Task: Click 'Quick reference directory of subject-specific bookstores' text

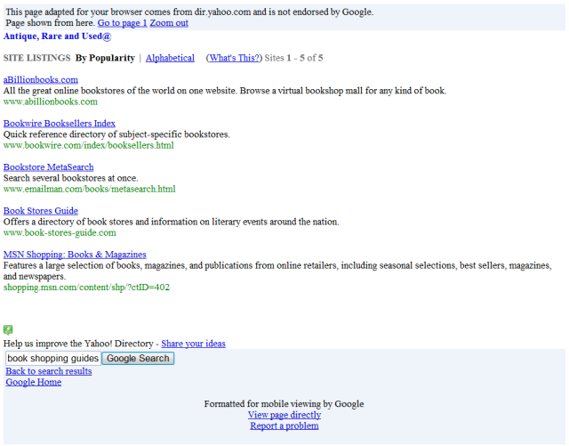Action: click(x=116, y=134)
